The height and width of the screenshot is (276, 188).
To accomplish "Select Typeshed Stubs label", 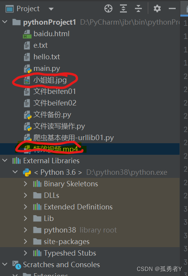I will [x=70, y=253].
